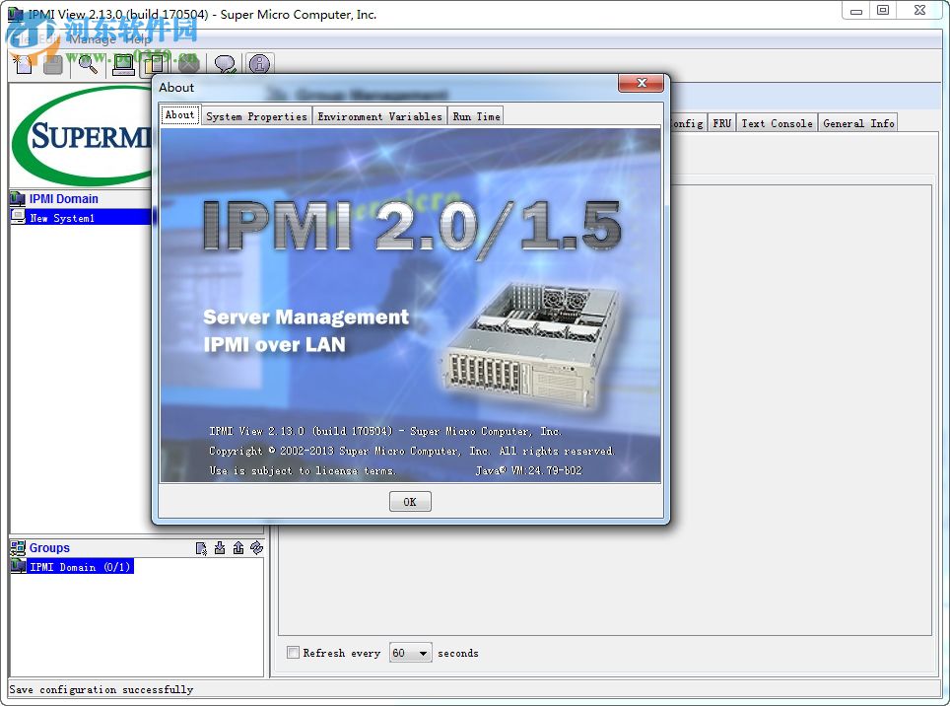Click the refresh/sync icon in Groups panel

click(257, 548)
